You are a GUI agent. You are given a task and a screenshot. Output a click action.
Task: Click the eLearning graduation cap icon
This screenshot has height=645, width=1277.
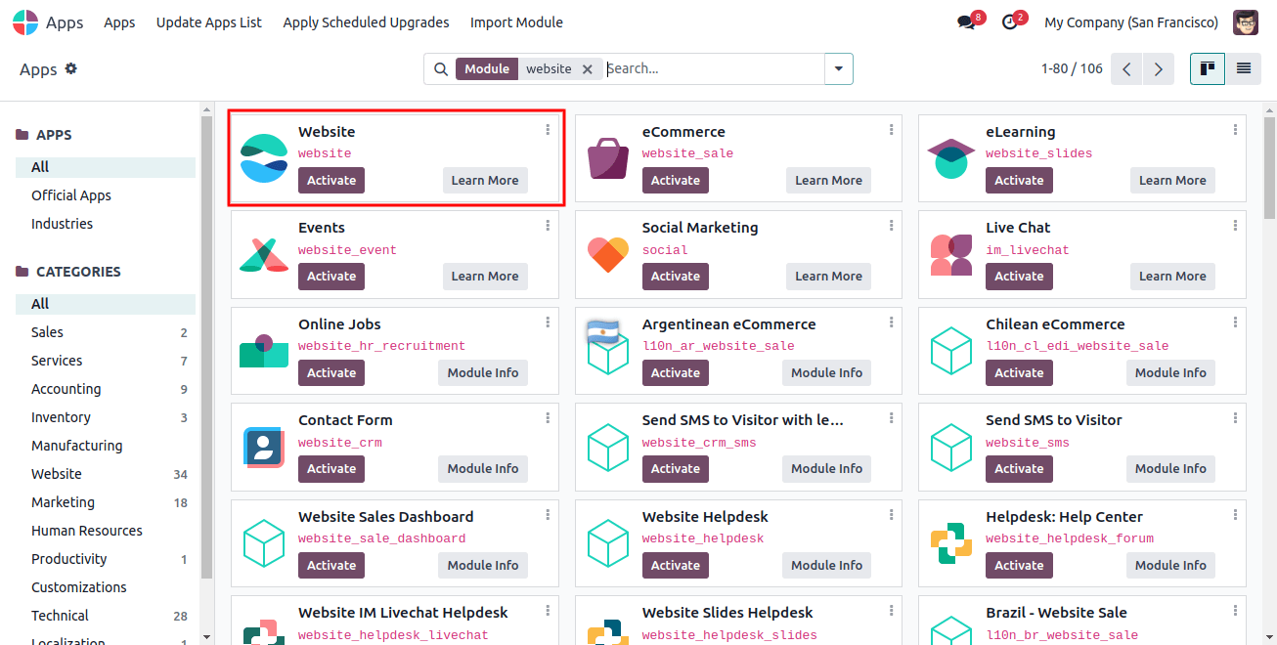point(951,158)
